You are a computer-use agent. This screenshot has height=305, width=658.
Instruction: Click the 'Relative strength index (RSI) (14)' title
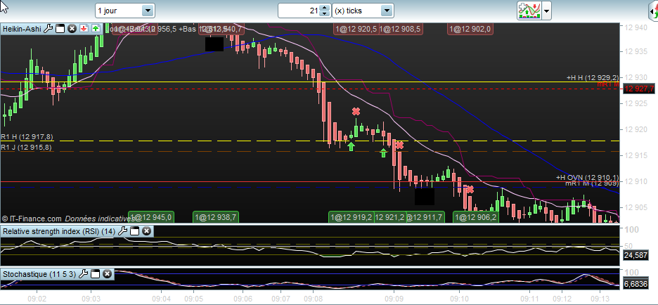click(x=59, y=231)
